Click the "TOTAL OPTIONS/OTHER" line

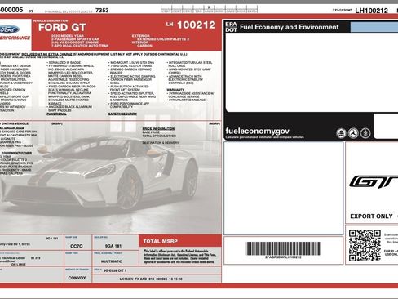[x=159, y=136]
